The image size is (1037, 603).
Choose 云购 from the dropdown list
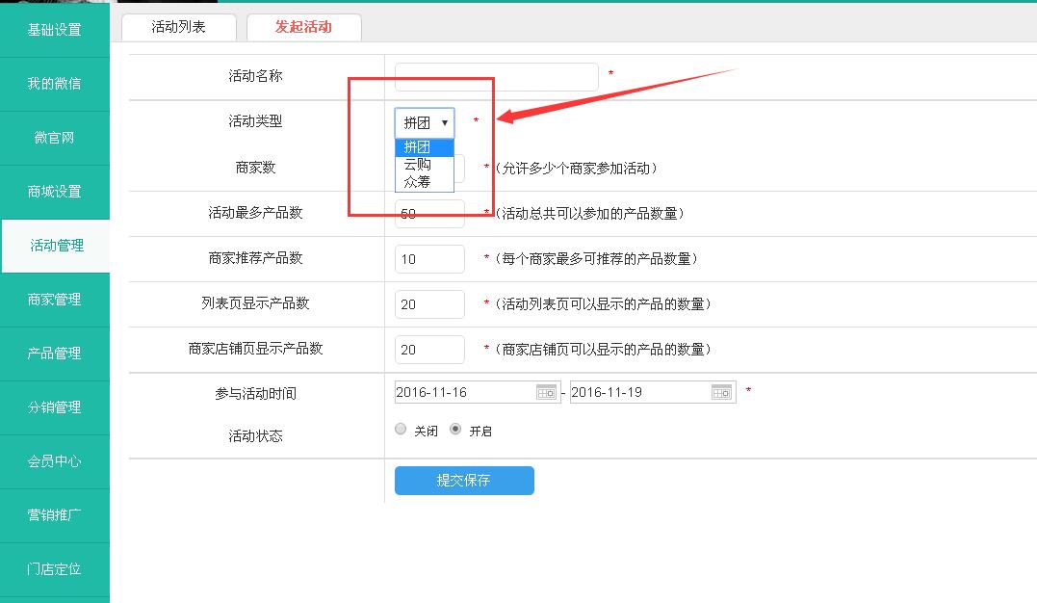[418, 165]
